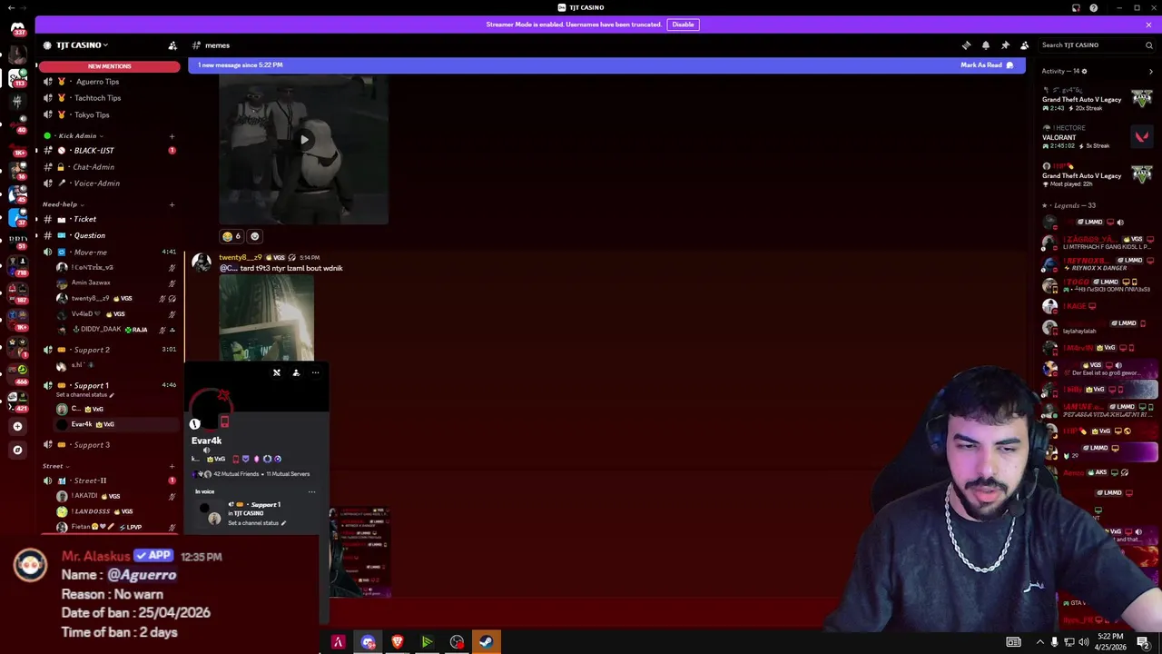Open the Inbox icon in title bar
This screenshot has height=654, width=1162.
click(x=1076, y=8)
